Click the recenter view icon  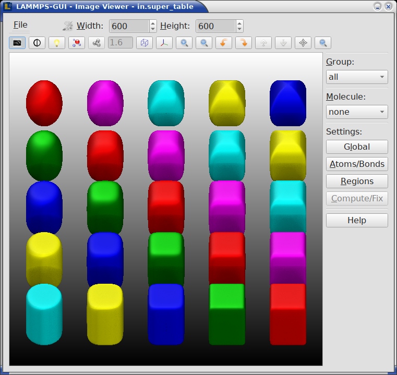[303, 43]
